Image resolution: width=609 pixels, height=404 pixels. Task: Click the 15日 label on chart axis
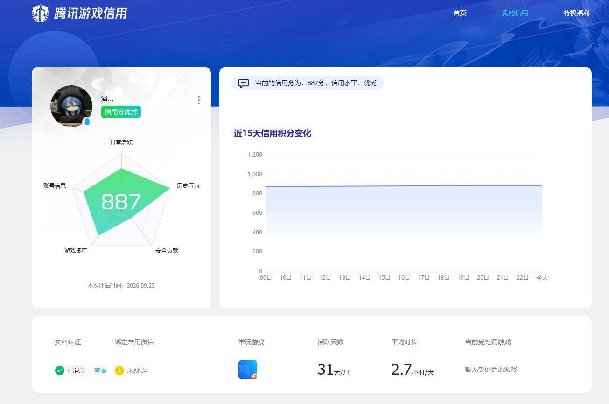(x=384, y=277)
